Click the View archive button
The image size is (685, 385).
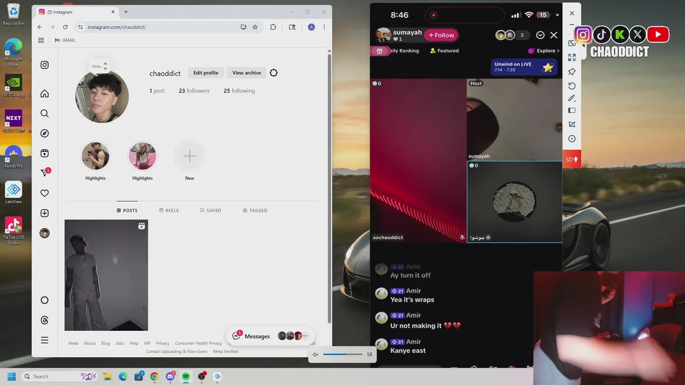pos(247,73)
